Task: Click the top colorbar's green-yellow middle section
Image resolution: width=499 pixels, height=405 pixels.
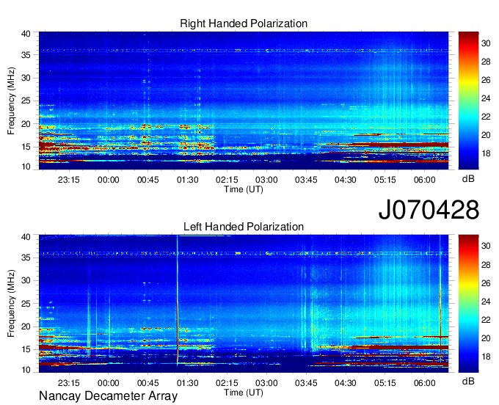Action: [x=468, y=95]
